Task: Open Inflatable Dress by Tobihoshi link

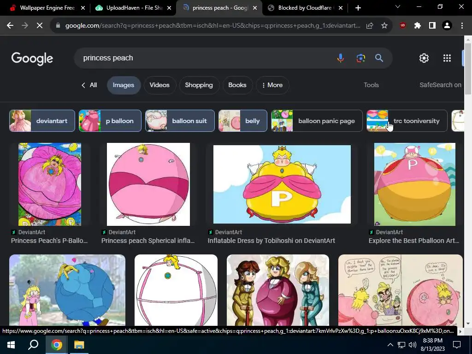Action: [x=271, y=241]
